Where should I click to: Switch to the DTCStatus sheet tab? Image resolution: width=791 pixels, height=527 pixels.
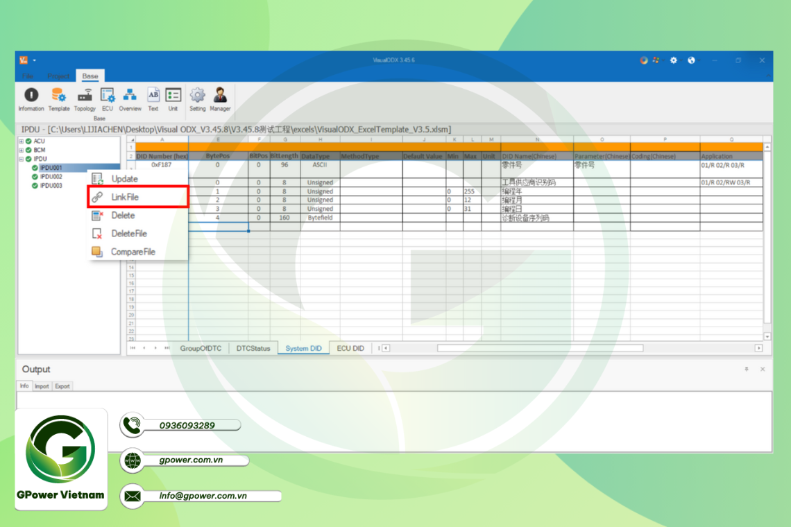click(253, 349)
